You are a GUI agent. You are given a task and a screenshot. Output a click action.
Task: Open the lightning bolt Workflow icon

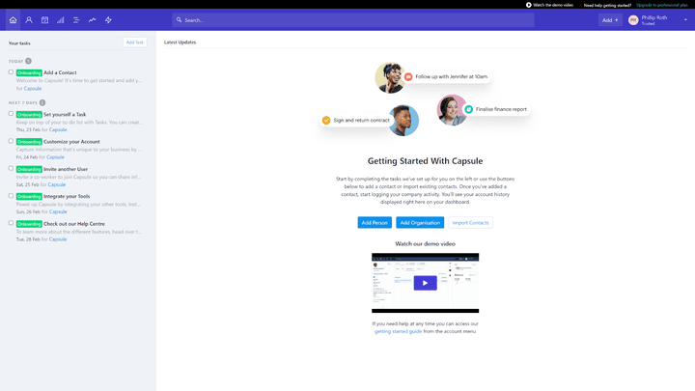[x=108, y=19]
